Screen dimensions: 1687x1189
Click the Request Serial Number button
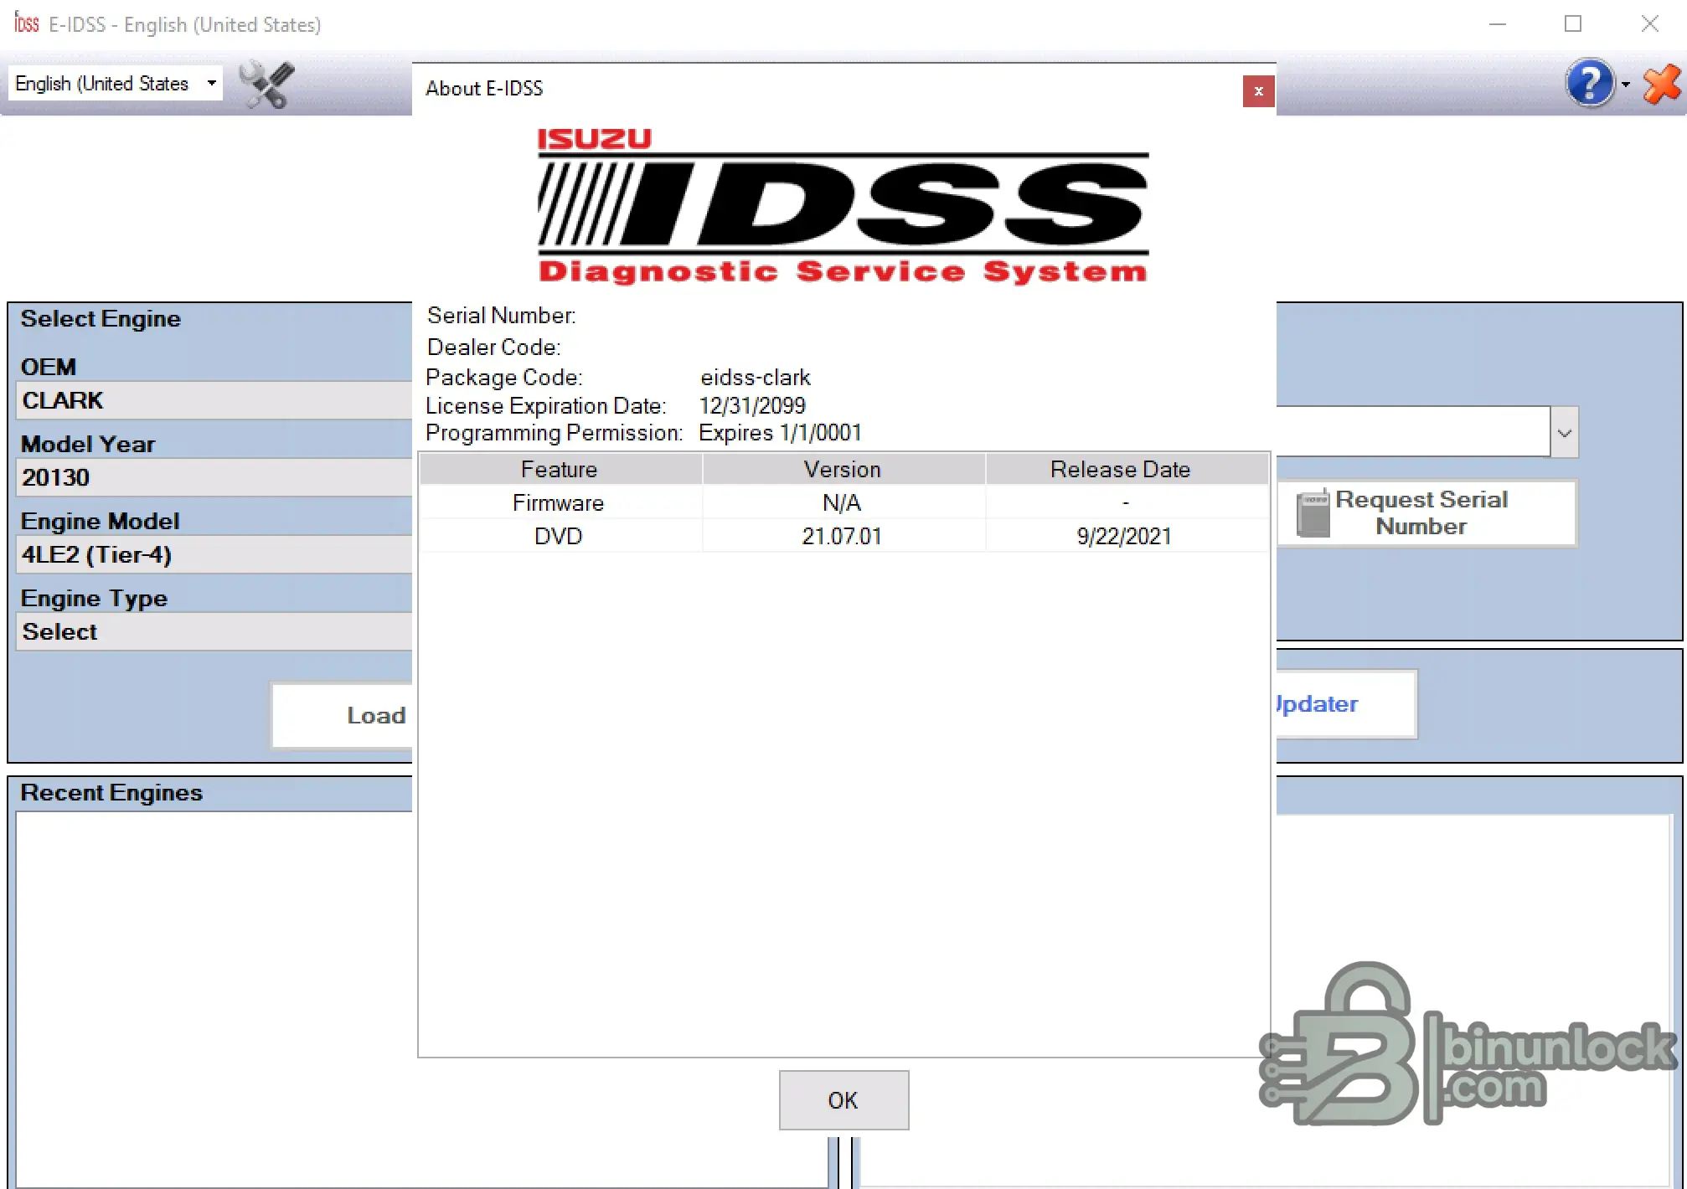pyautogui.click(x=1427, y=512)
